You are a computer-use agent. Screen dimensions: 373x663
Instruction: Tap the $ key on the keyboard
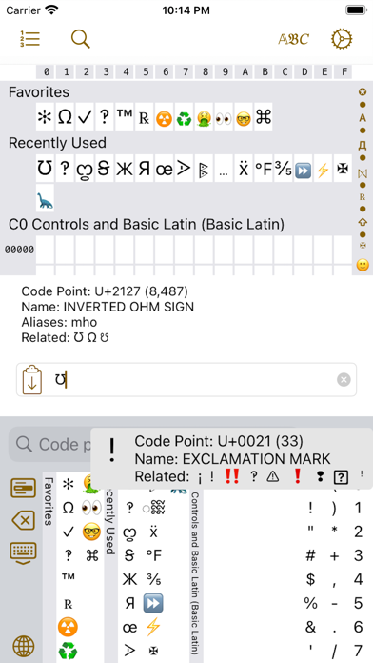pos(310,579)
